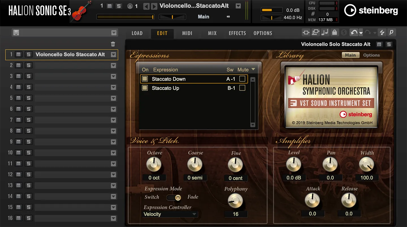The image size is (407, 227).
Task: Click the Release knob
Action: click(x=349, y=201)
